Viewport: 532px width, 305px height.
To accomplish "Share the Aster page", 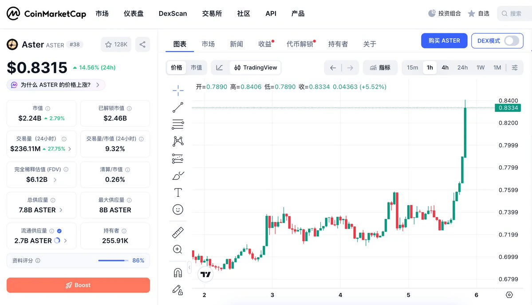I will [142, 44].
